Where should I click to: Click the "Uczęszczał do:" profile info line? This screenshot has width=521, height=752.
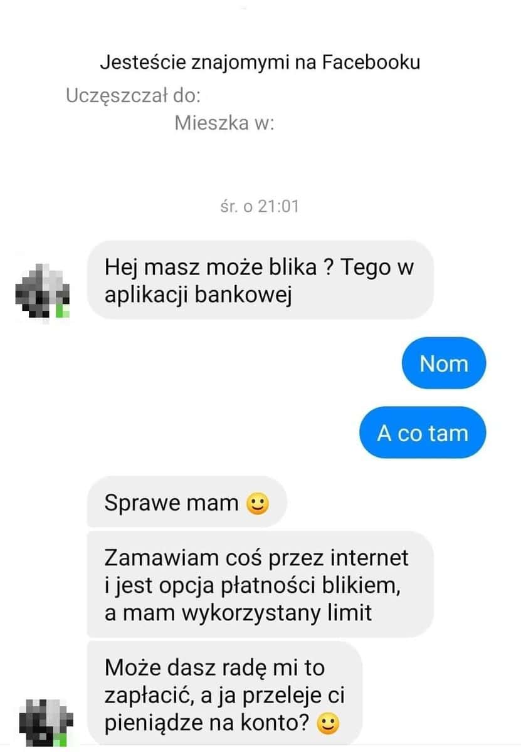tap(133, 96)
